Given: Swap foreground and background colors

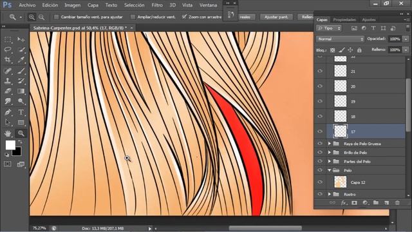Looking at the screenshot, I should point(20,142).
